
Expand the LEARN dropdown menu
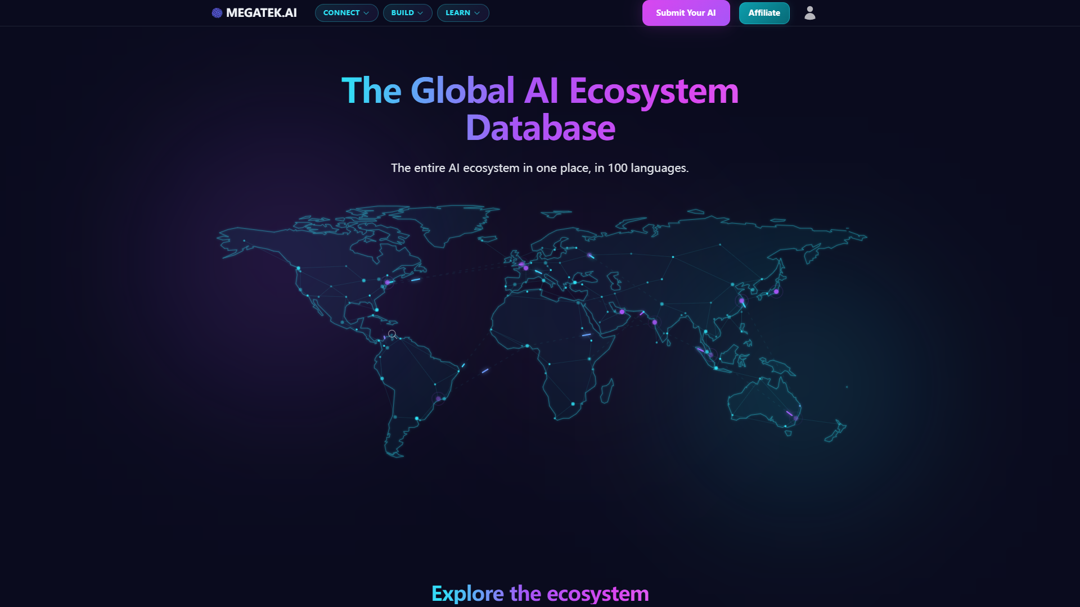click(x=463, y=13)
